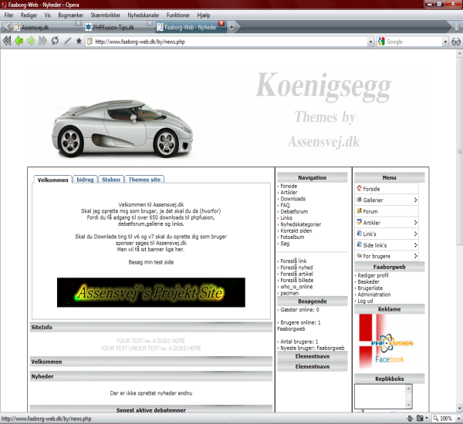This screenshot has height=424, width=463.
Task: Select the bidrag page tab
Action: [x=85, y=180]
